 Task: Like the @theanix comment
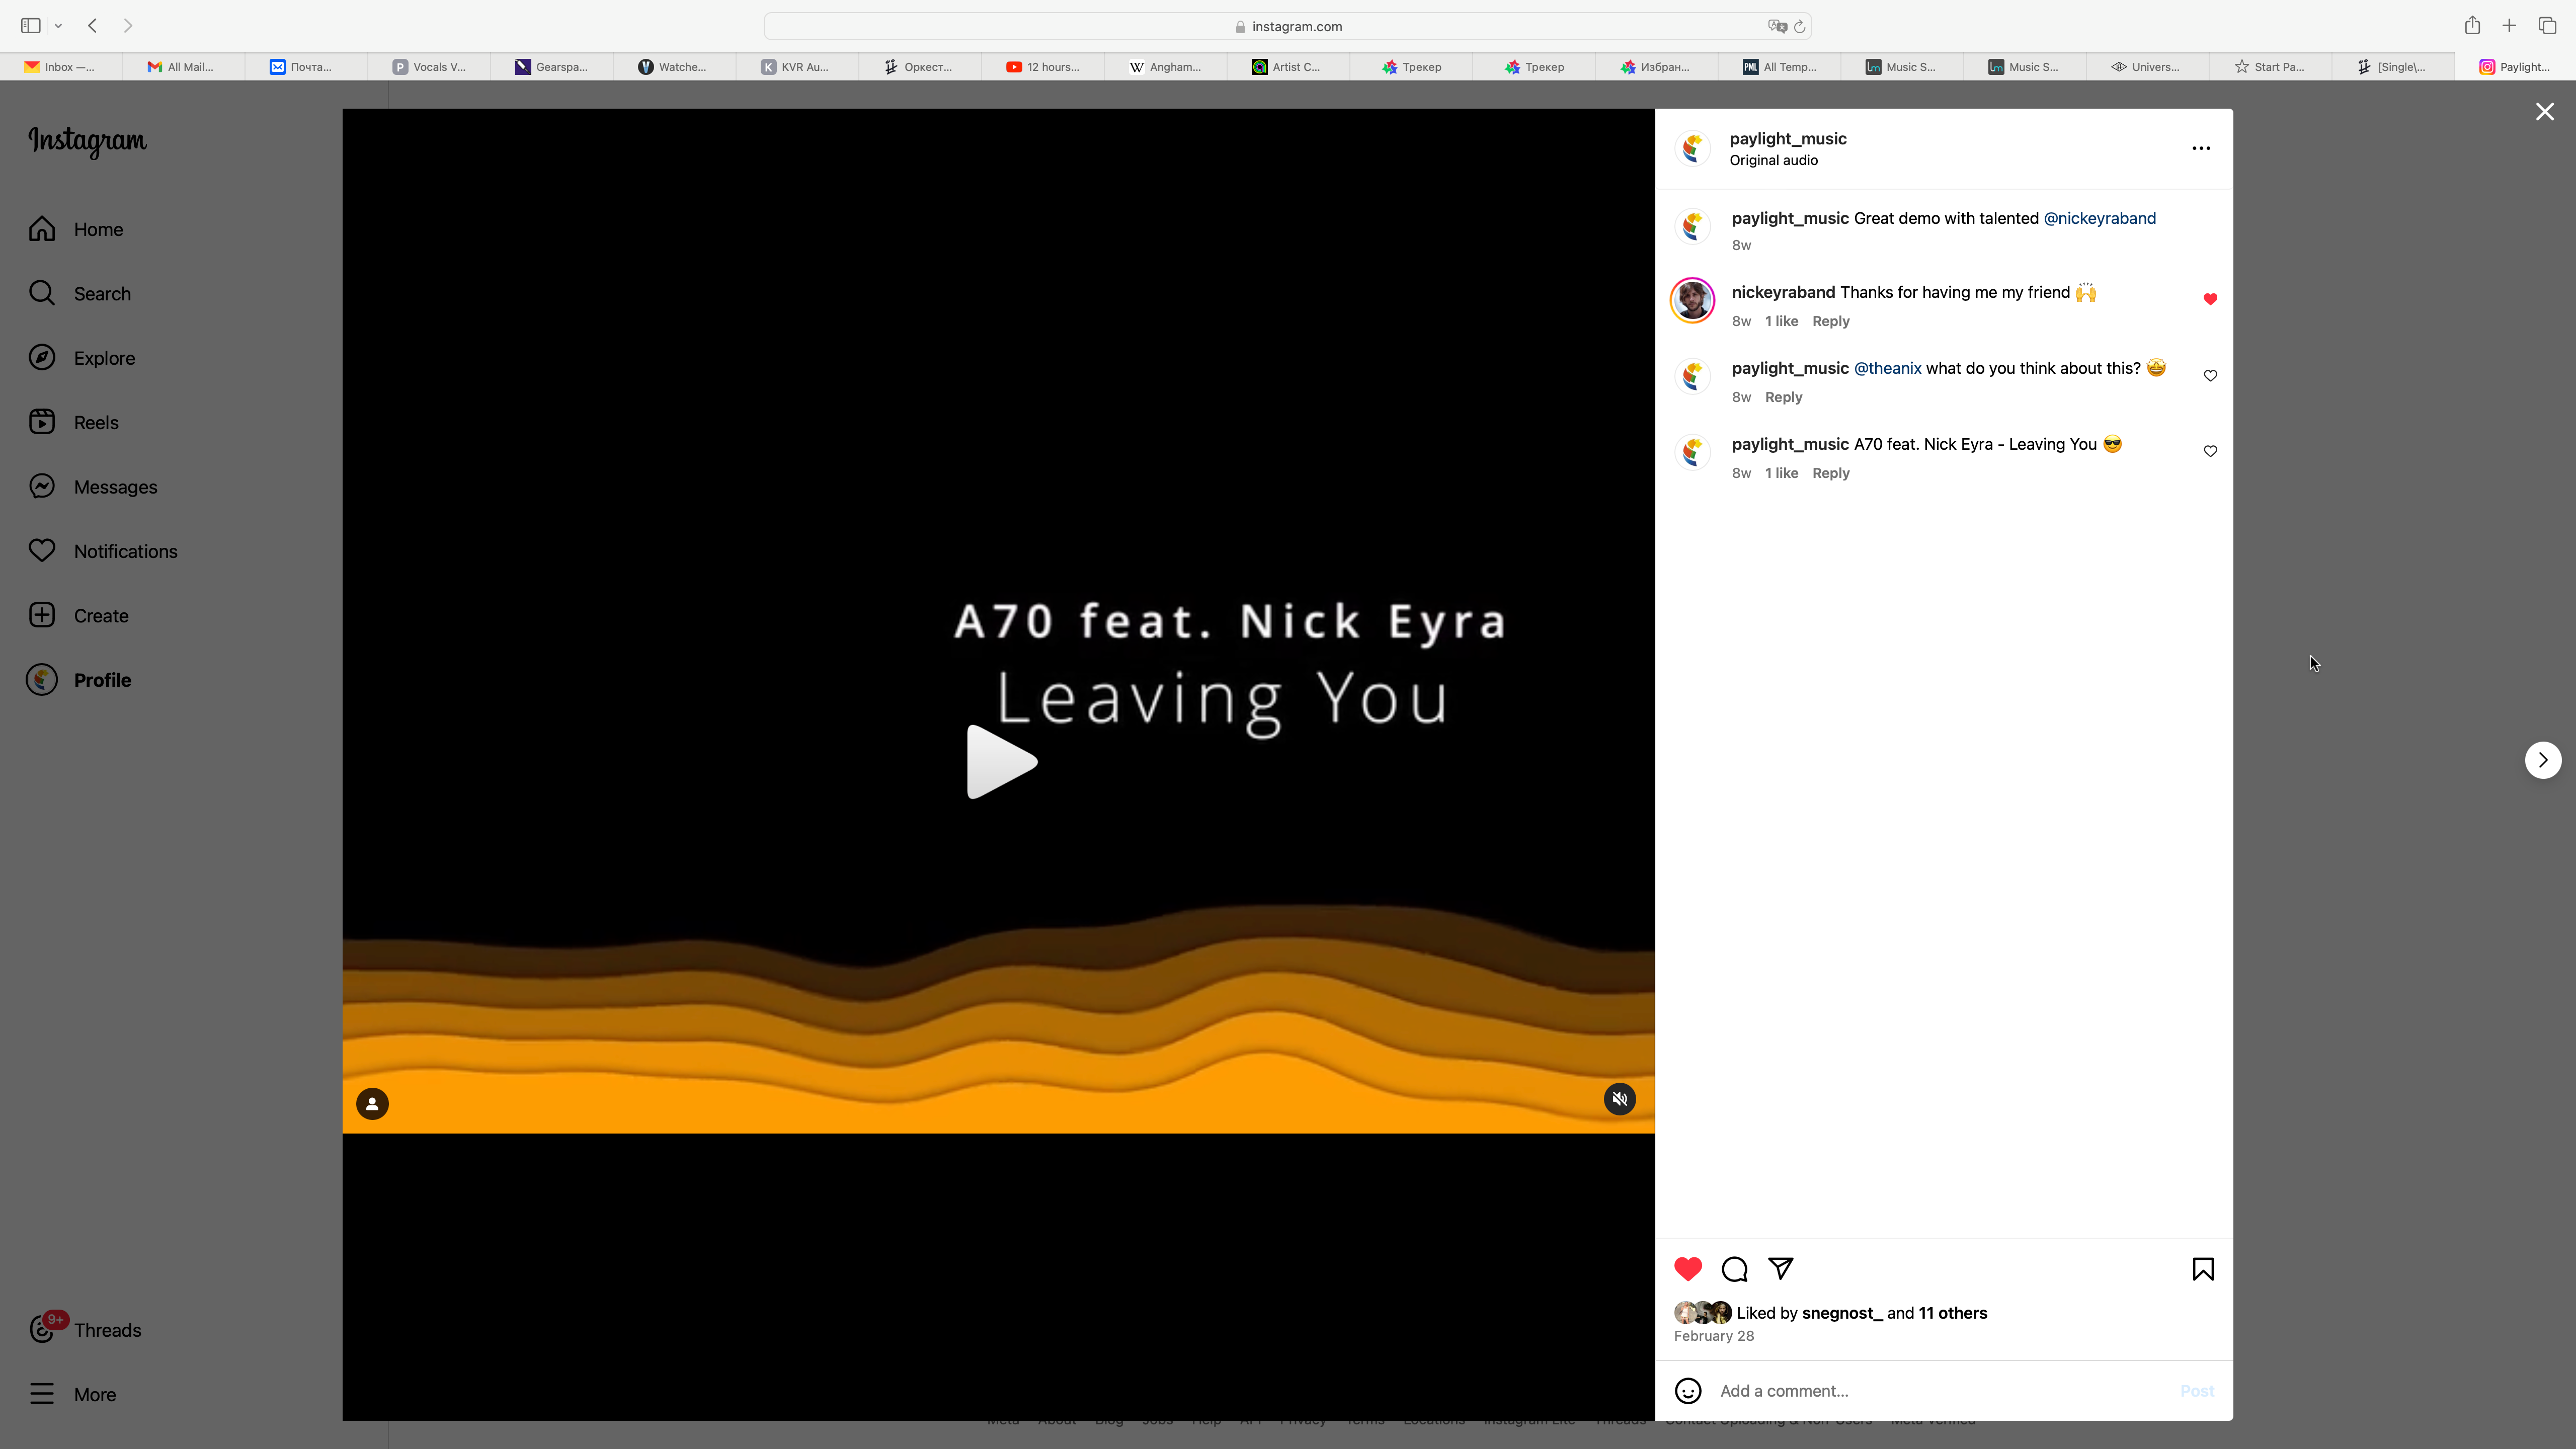point(2210,376)
